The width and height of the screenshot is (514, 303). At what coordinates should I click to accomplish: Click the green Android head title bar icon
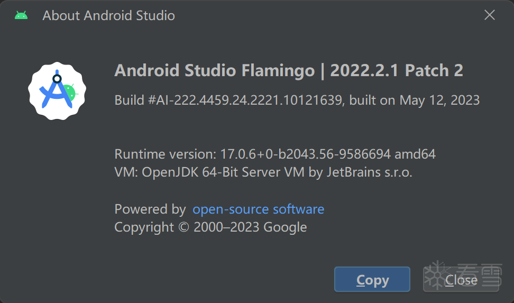(x=21, y=15)
